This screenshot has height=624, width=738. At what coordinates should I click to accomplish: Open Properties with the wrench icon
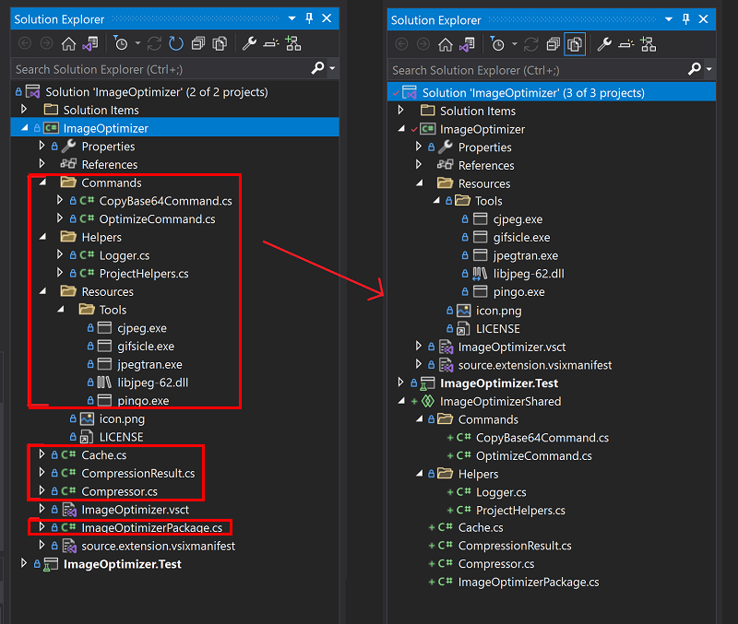[x=250, y=43]
